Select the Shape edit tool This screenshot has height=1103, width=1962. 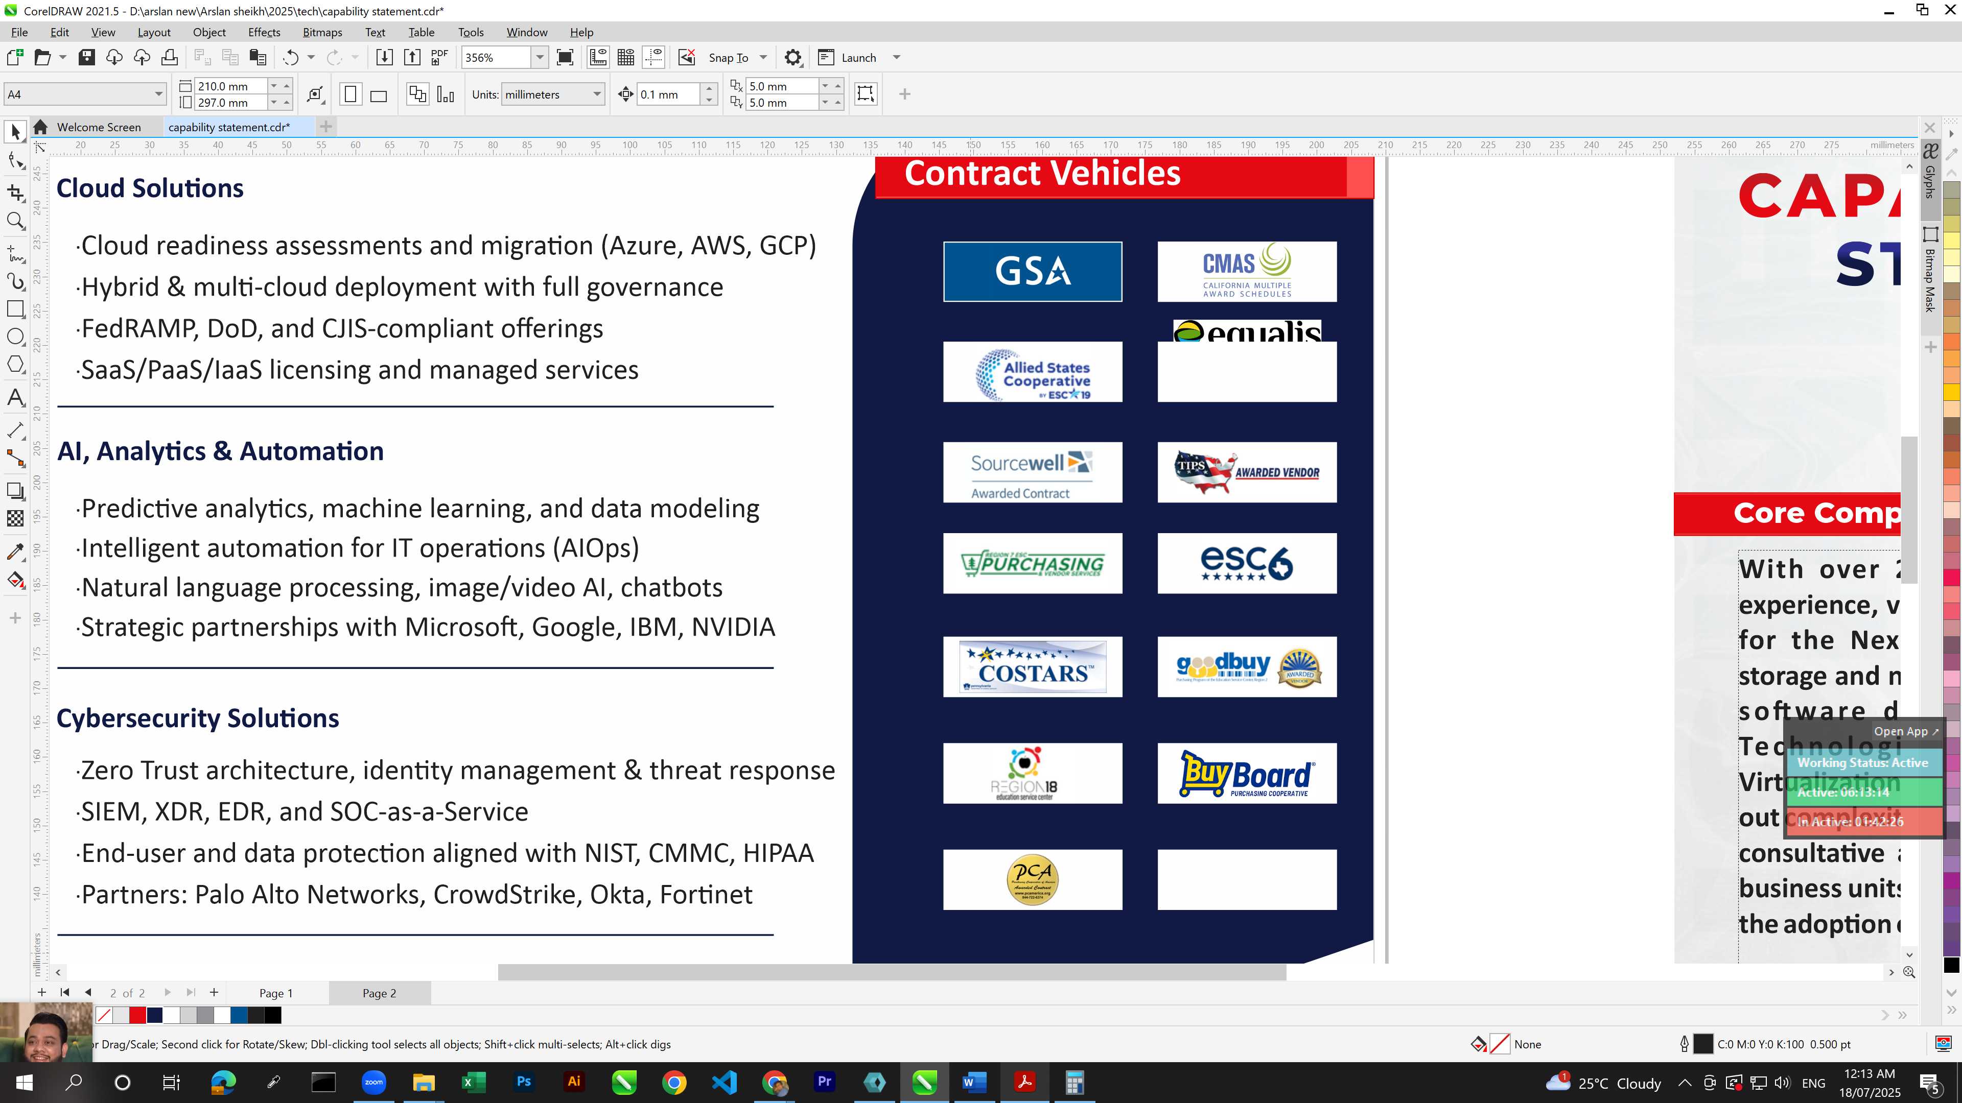coord(15,161)
